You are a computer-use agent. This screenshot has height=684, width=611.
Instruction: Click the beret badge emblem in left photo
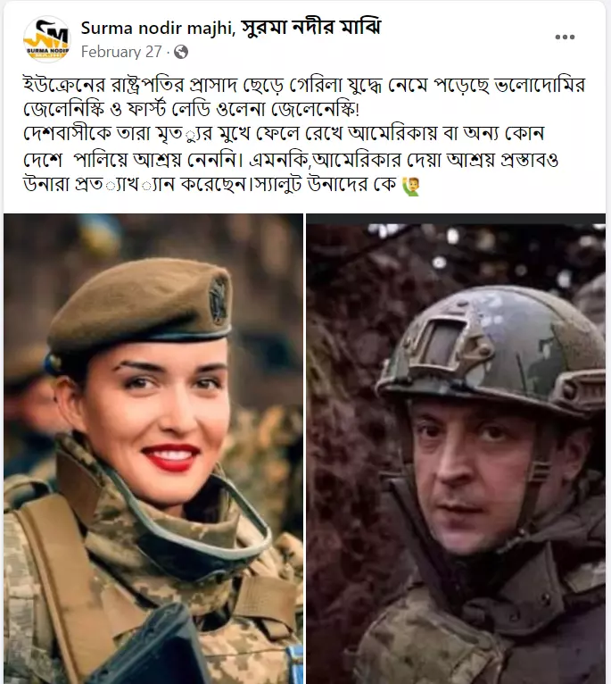pyautogui.click(x=218, y=300)
